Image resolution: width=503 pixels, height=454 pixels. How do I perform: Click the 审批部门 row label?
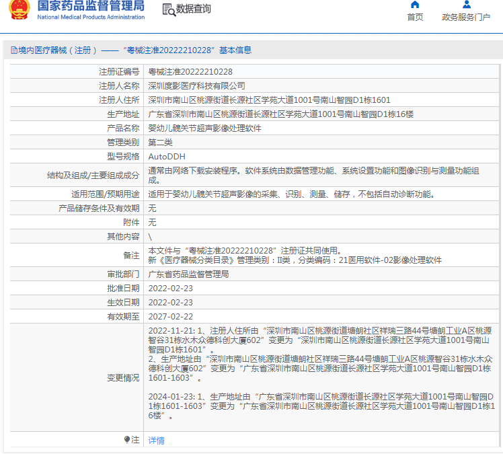123,274
